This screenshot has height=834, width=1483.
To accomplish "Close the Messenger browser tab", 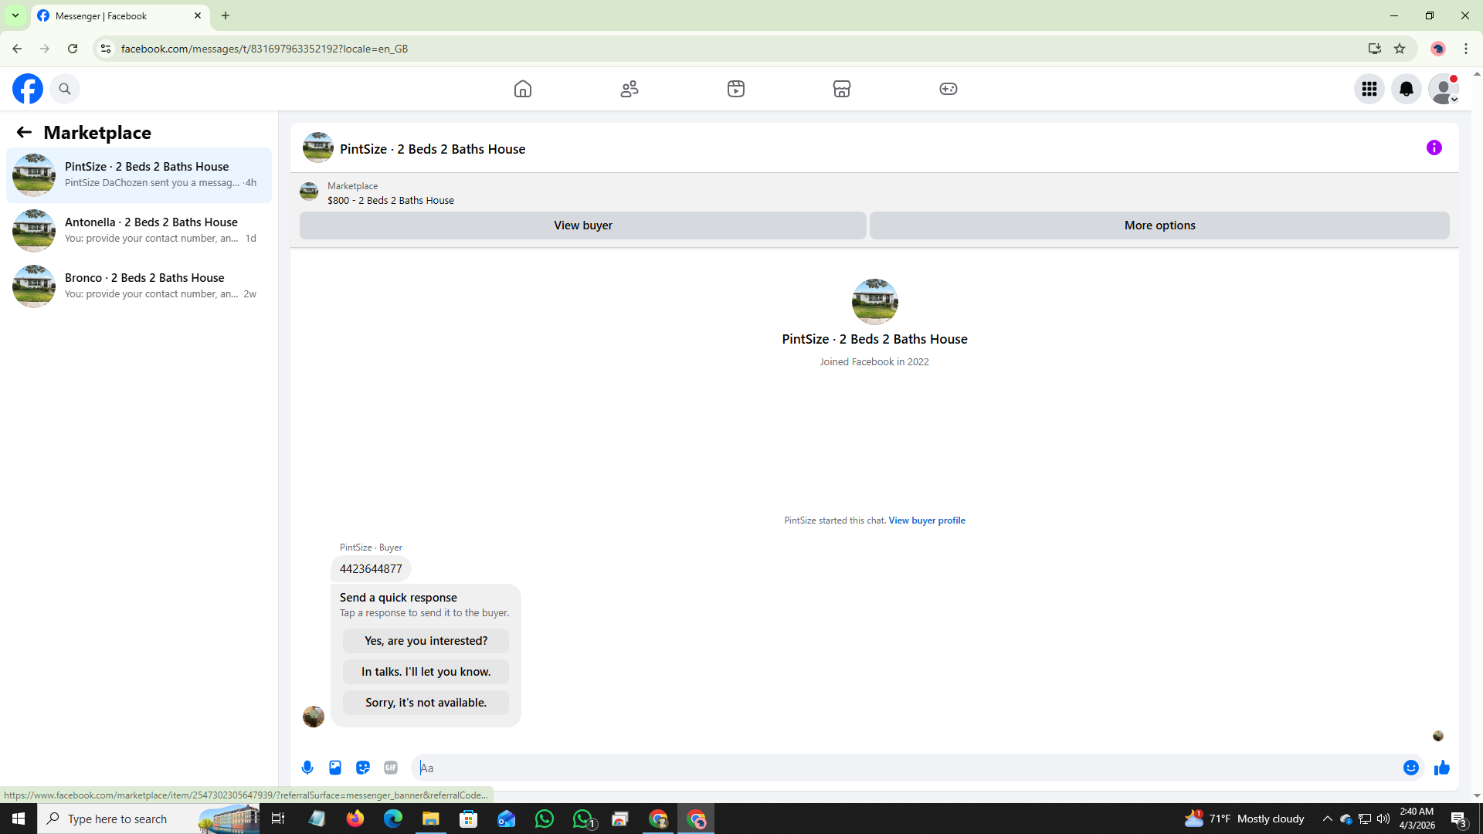I will [x=198, y=15].
